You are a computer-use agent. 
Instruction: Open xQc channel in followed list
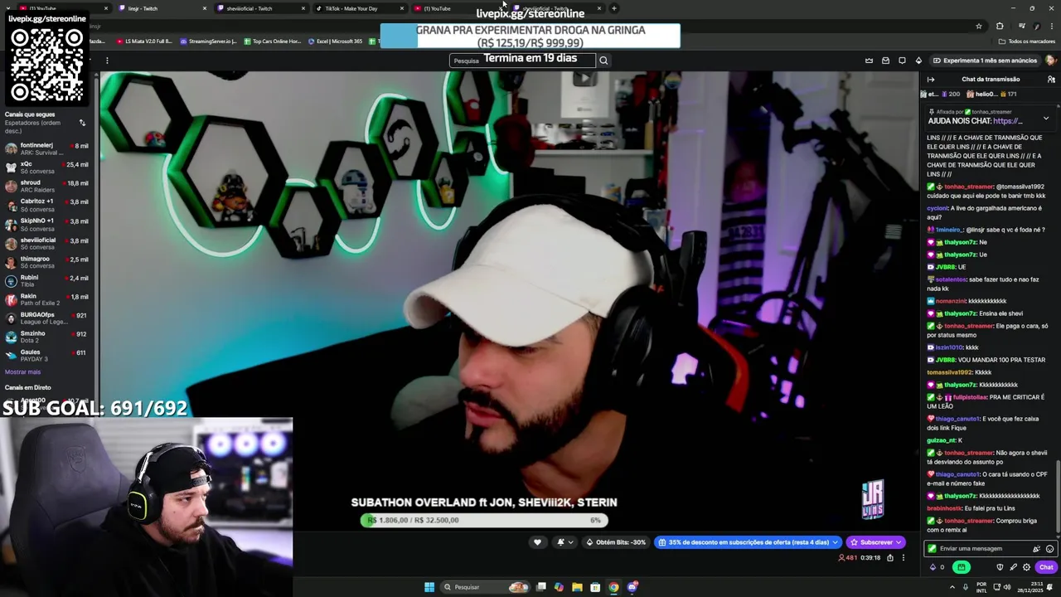(46, 167)
